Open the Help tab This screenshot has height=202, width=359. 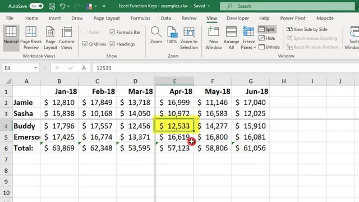click(x=264, y=19)
